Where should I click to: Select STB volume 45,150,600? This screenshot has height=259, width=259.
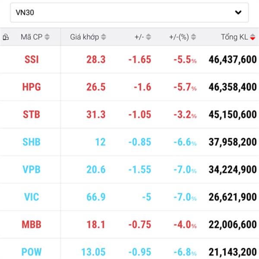click(x=233, y=115)
